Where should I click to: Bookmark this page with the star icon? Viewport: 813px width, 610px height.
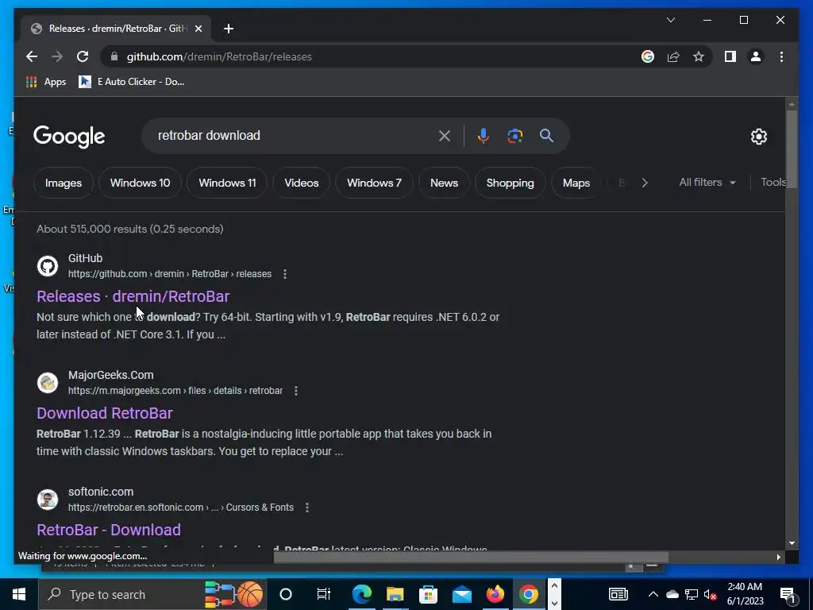pos(699,56)
